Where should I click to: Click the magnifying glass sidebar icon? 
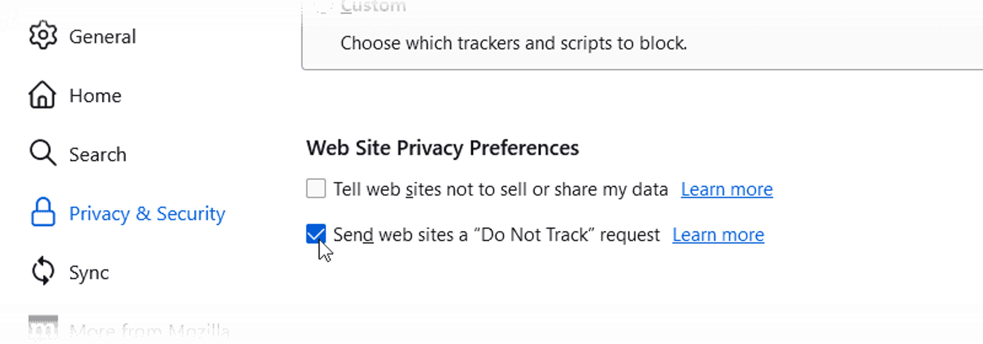42,153
